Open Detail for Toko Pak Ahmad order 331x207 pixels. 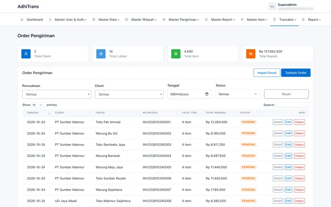(x=278, y=122)
